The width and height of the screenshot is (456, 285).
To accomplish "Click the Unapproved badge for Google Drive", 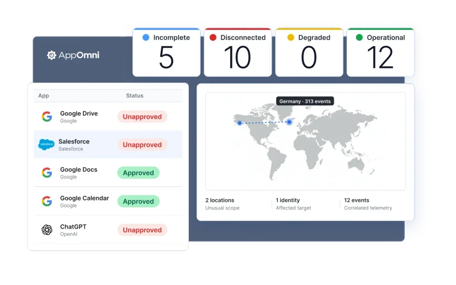I will pyautogui.click(x=142, y=117).
